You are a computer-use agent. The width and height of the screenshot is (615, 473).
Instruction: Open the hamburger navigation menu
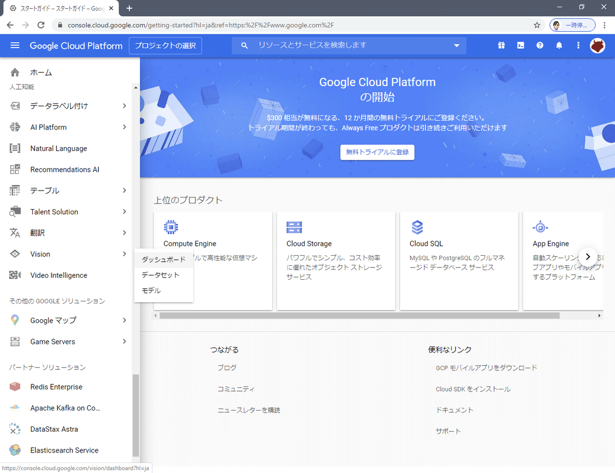tap(15, 46)
